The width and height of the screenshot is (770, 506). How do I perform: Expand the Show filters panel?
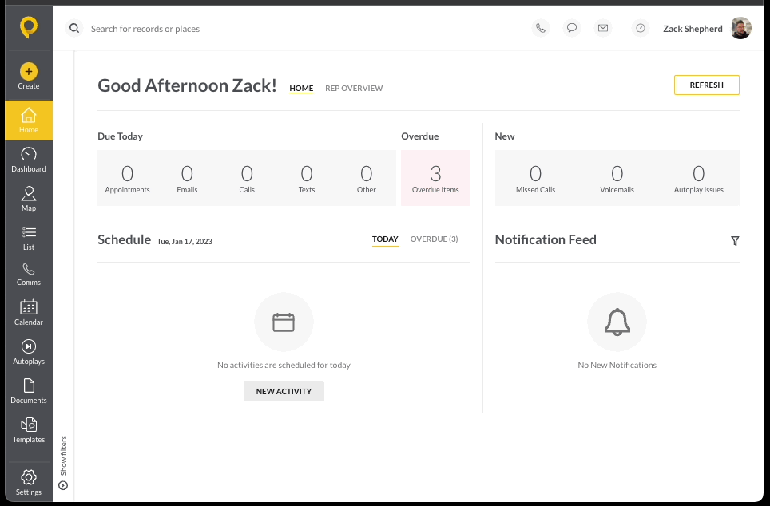click(63, 462)
